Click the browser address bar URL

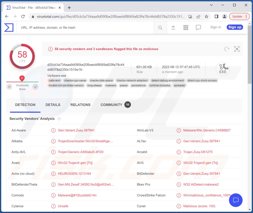[110, 16]
